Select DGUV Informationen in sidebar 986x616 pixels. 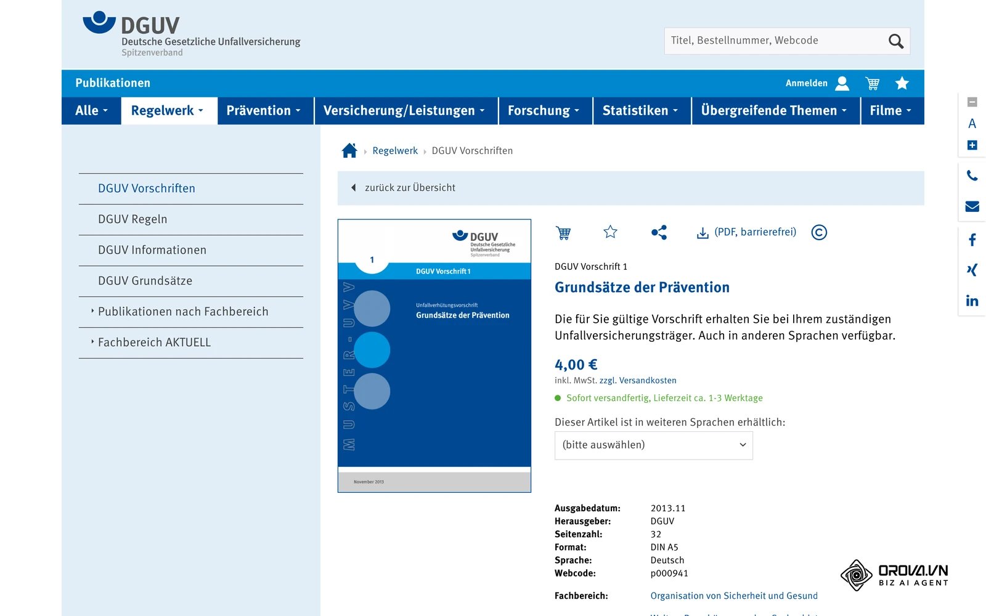[191, 250]
